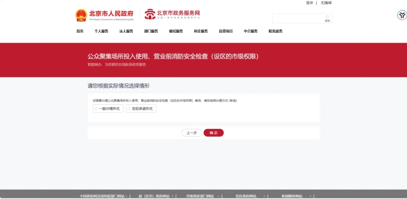Open the 法人服务 navigation menu
The image size is (407, 199).
tap(126, 31)
